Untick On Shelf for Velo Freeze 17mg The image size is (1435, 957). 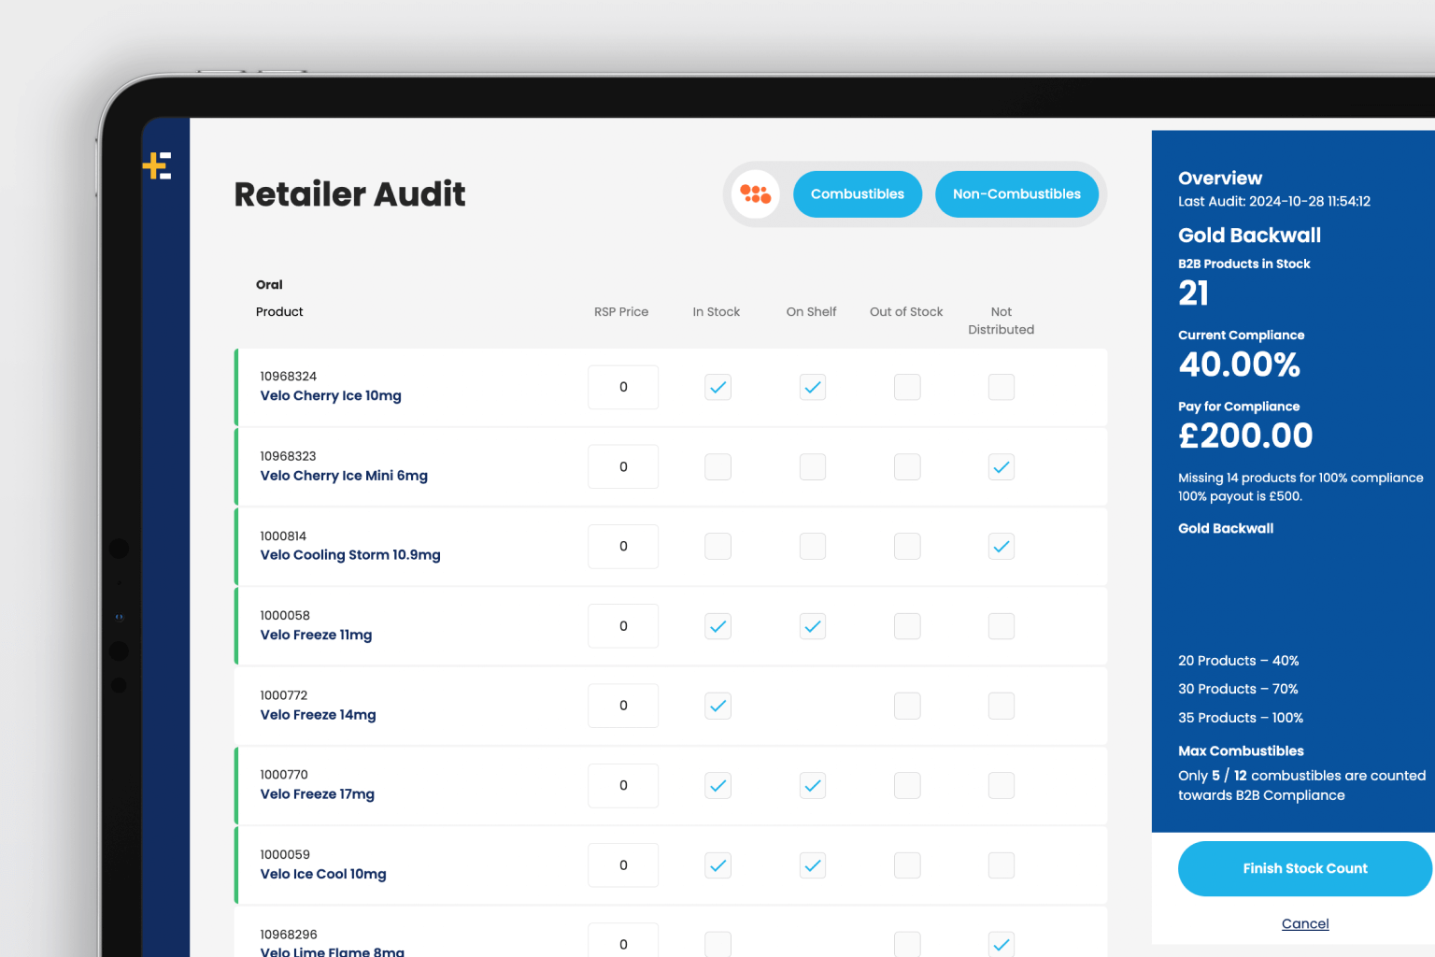813,785
